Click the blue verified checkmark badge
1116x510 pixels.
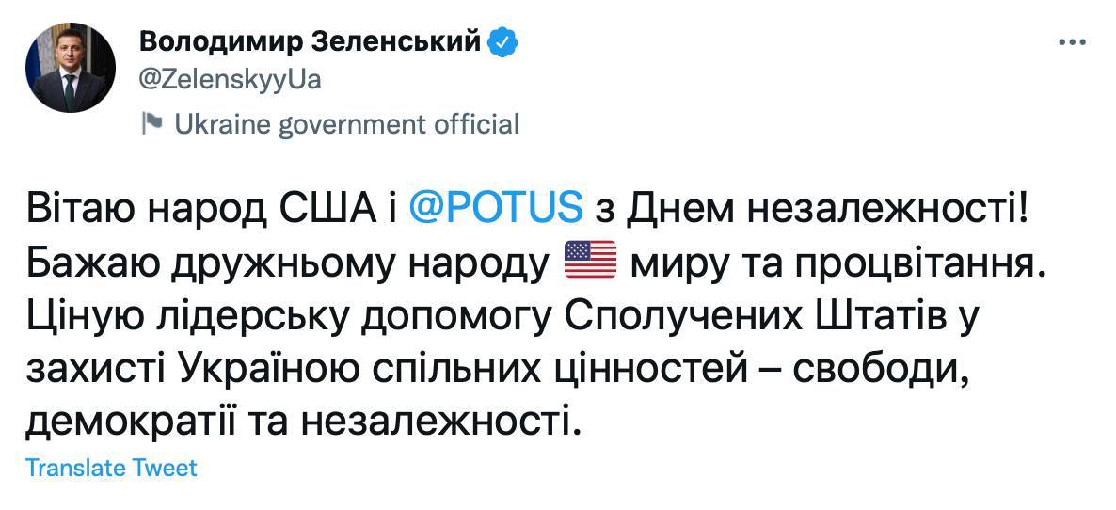click(x=502, y=42)
